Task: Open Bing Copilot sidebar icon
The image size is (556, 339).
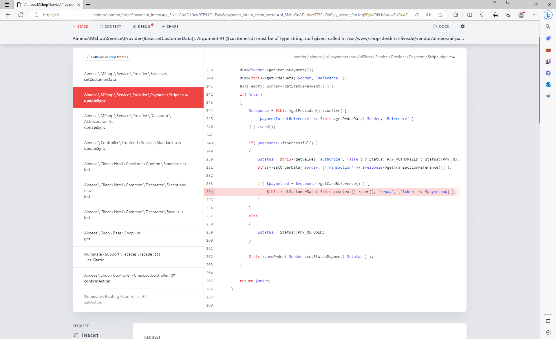Action: [x=548, y=15]
